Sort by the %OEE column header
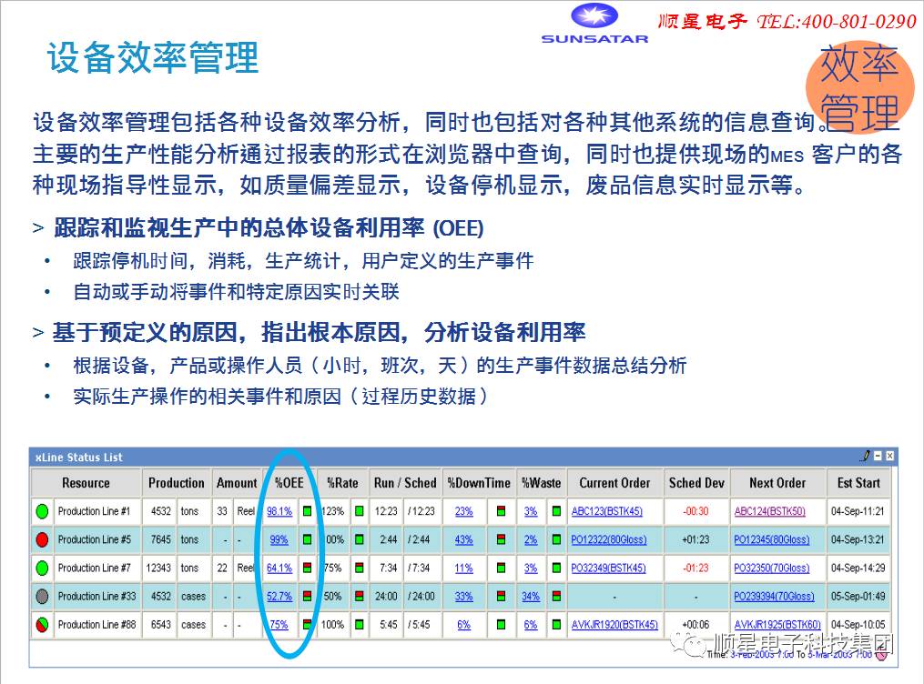The height and width of the screenshot is (684, 924). pyautogui.click(x=289, y=483)
